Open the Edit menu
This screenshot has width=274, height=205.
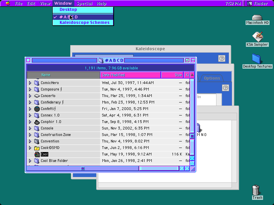tap(31, 3)
